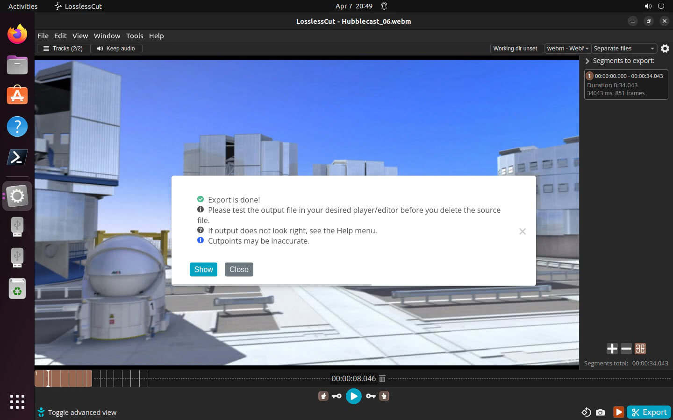Open Trash from the dock
Viewport: 673px width, 420px height.
[17, 288]
